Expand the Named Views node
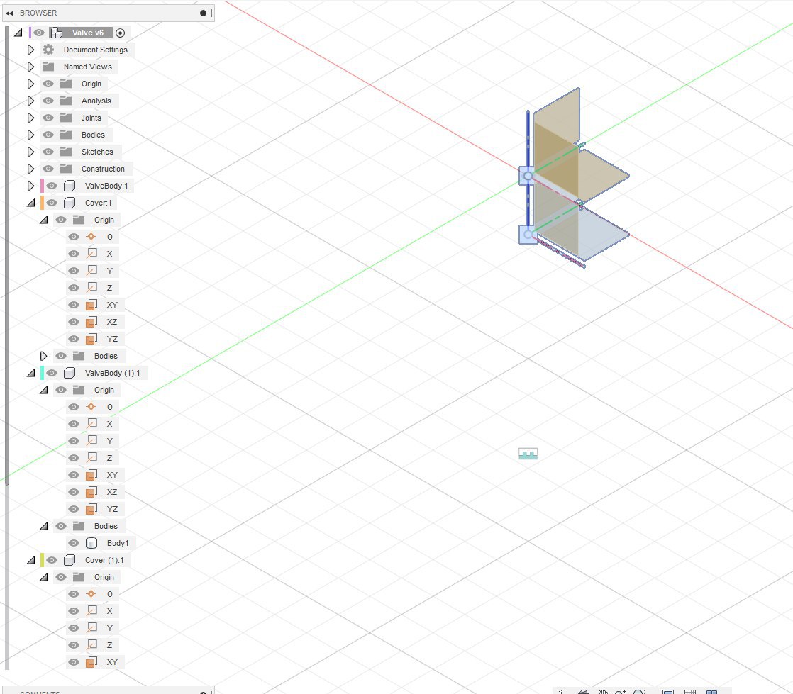Viewport: 793px width, 694px height. pos(30,67)
